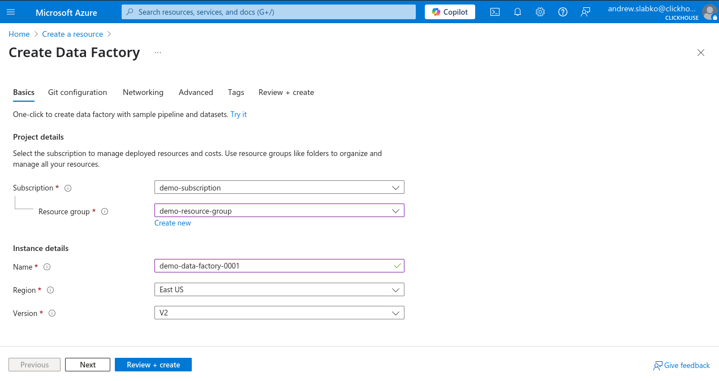
Task: Open the feedback panel icon
Action: (585, 11)
